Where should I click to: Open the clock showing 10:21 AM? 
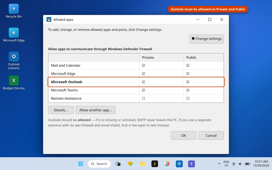pyautogui.click(x=261, y=164)
